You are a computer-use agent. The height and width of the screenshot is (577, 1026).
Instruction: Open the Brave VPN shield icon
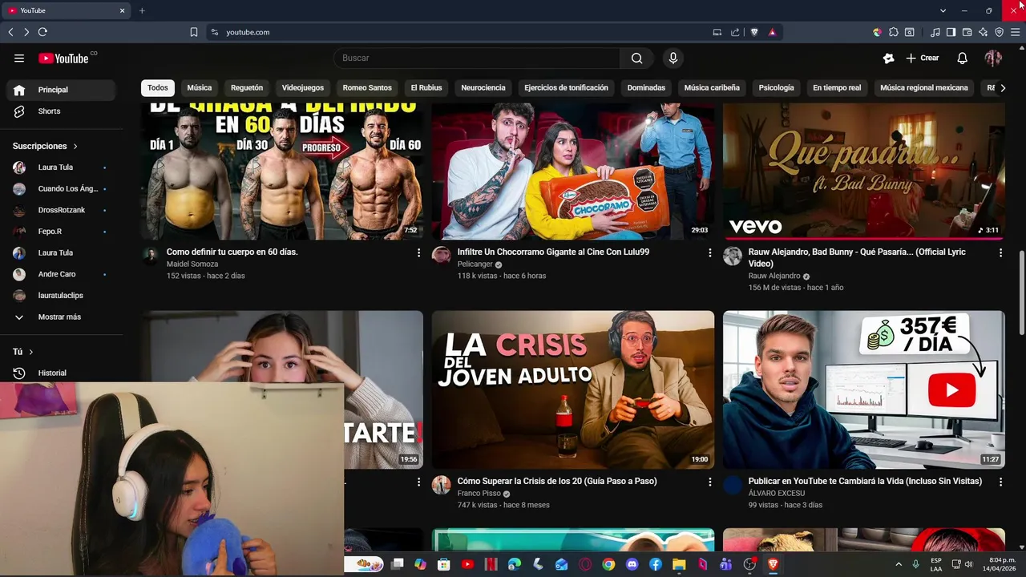click(999, 32)
